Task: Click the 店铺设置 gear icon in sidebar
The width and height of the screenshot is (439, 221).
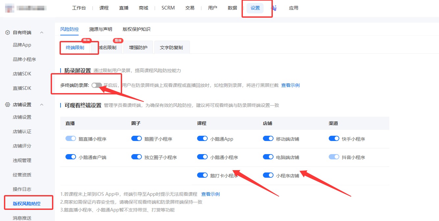Action: coord(8,105)
